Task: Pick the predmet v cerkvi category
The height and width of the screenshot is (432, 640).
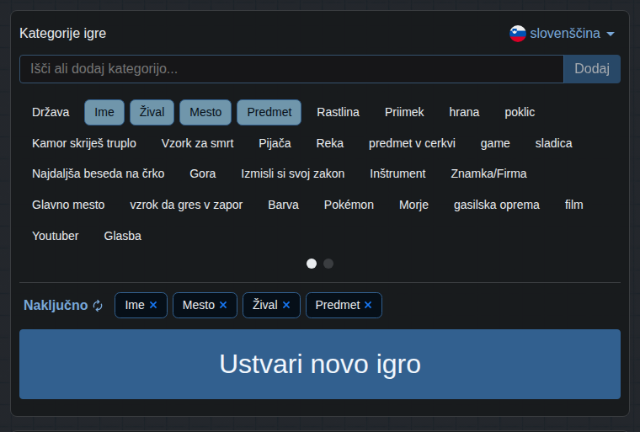Action: click(412, 143)
